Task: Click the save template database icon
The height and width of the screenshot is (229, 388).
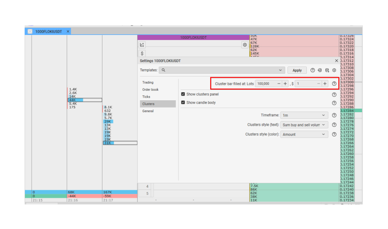Action: coord(327,70)
